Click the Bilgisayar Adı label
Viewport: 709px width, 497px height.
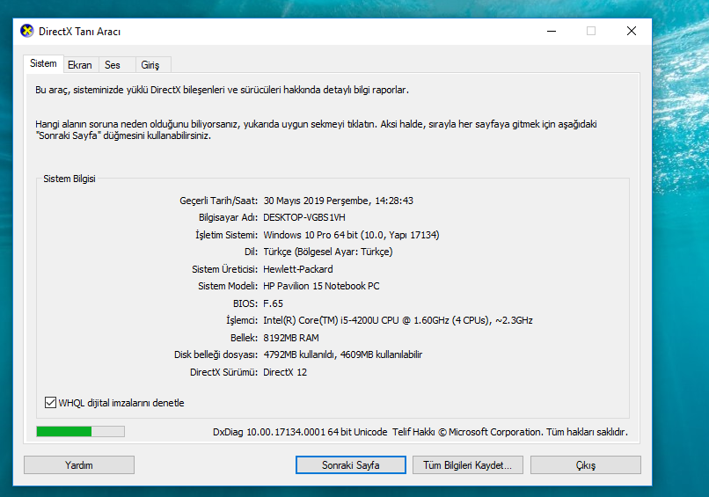(229, 217)
